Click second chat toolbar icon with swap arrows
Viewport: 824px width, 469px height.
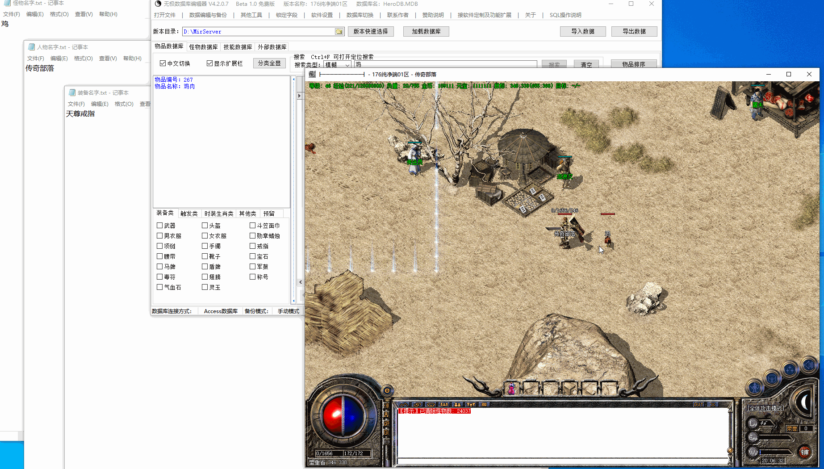click(417, 404)
